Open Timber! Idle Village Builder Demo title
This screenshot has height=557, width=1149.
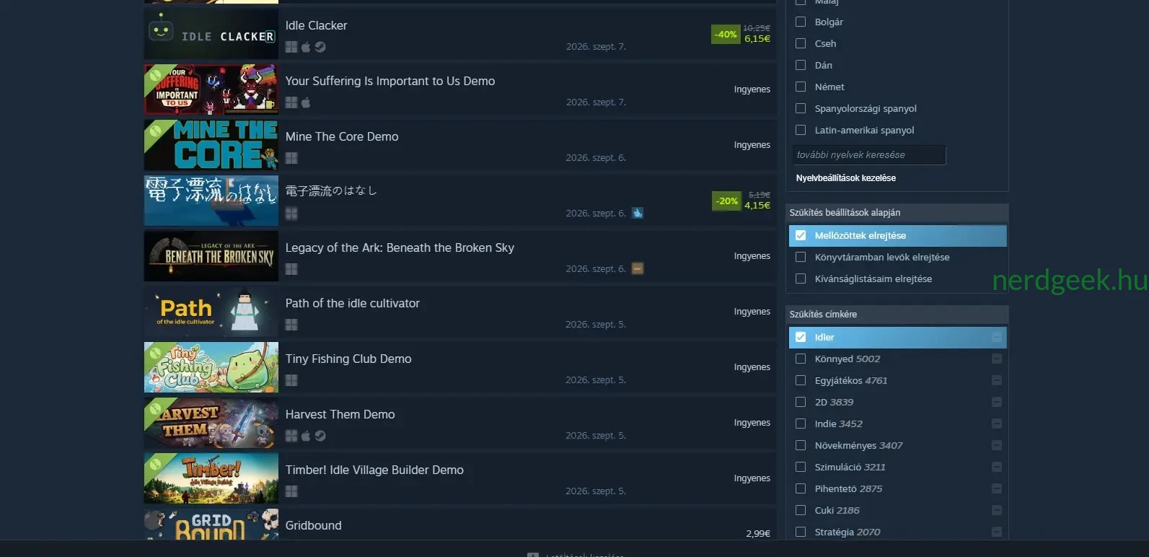tap(374, 470)
